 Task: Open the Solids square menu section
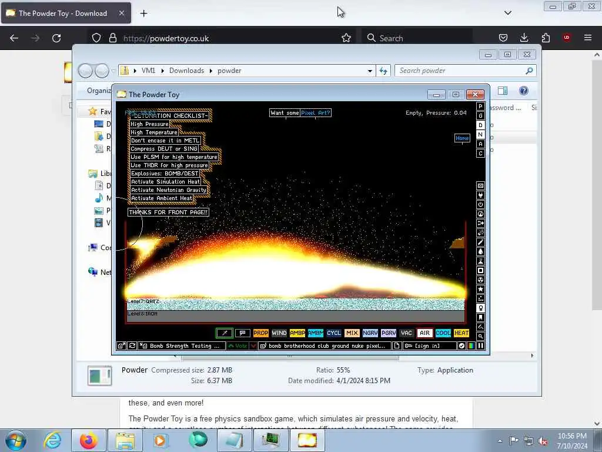click(480, 271)
